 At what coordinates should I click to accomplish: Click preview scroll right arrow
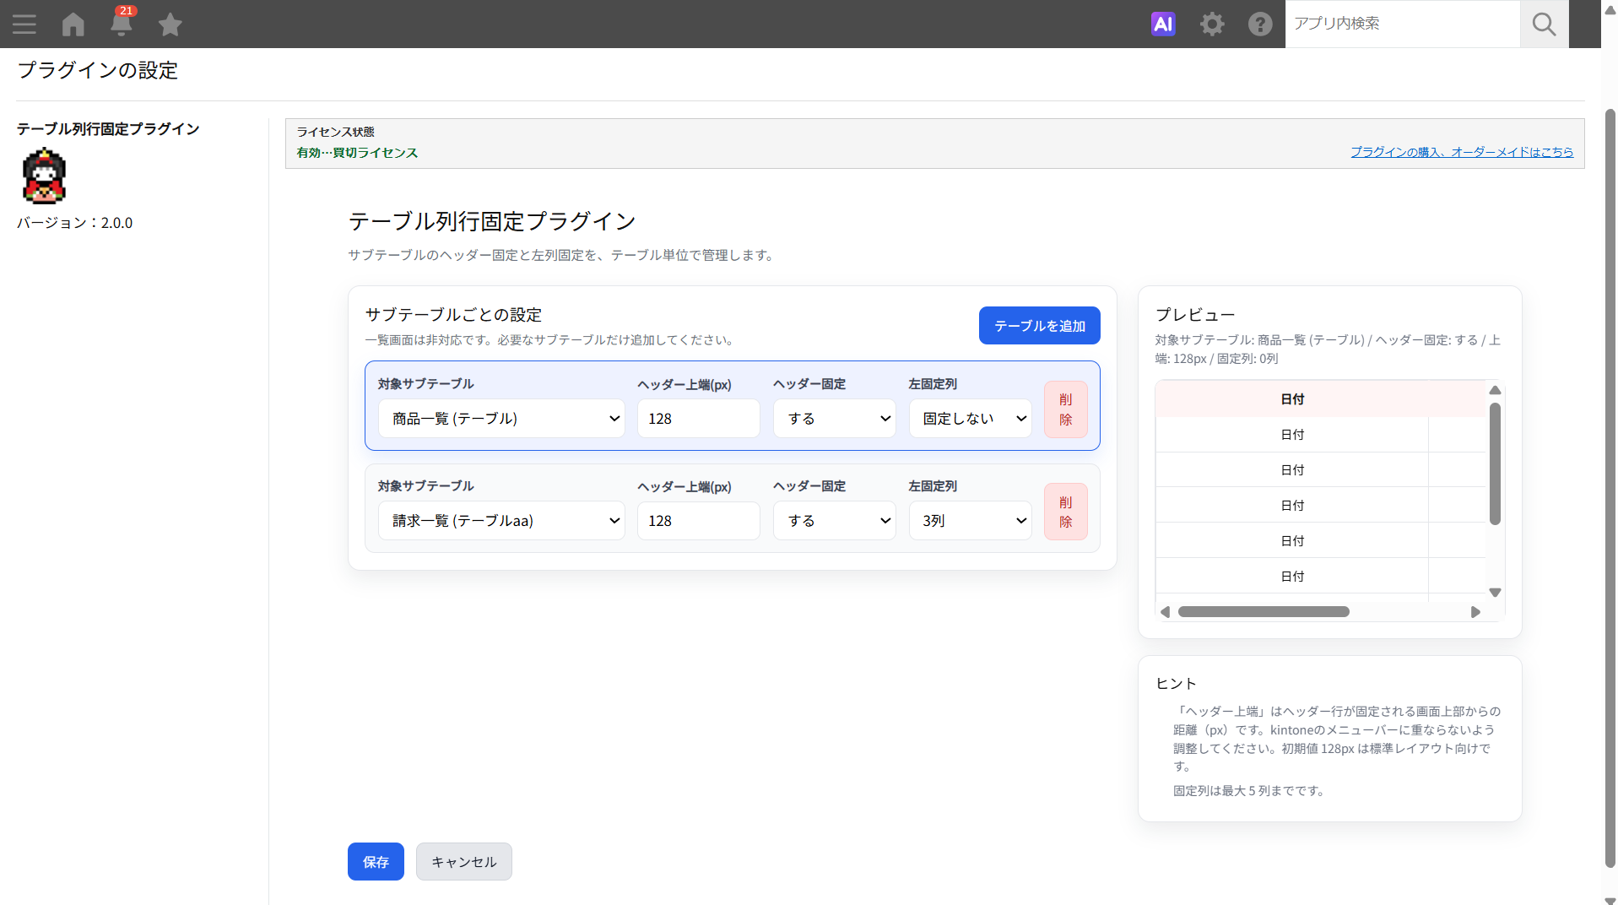click(x=1475, y=612)
